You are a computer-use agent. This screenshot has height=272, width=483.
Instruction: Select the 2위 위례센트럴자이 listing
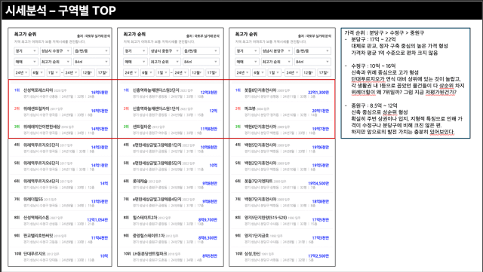pos(60,112)
